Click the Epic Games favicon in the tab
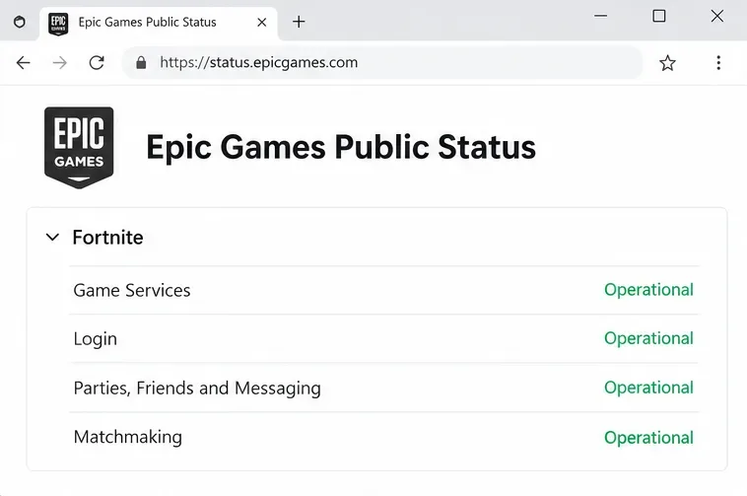747x496 pixels. pyautogui.click(x=58, y=23)
